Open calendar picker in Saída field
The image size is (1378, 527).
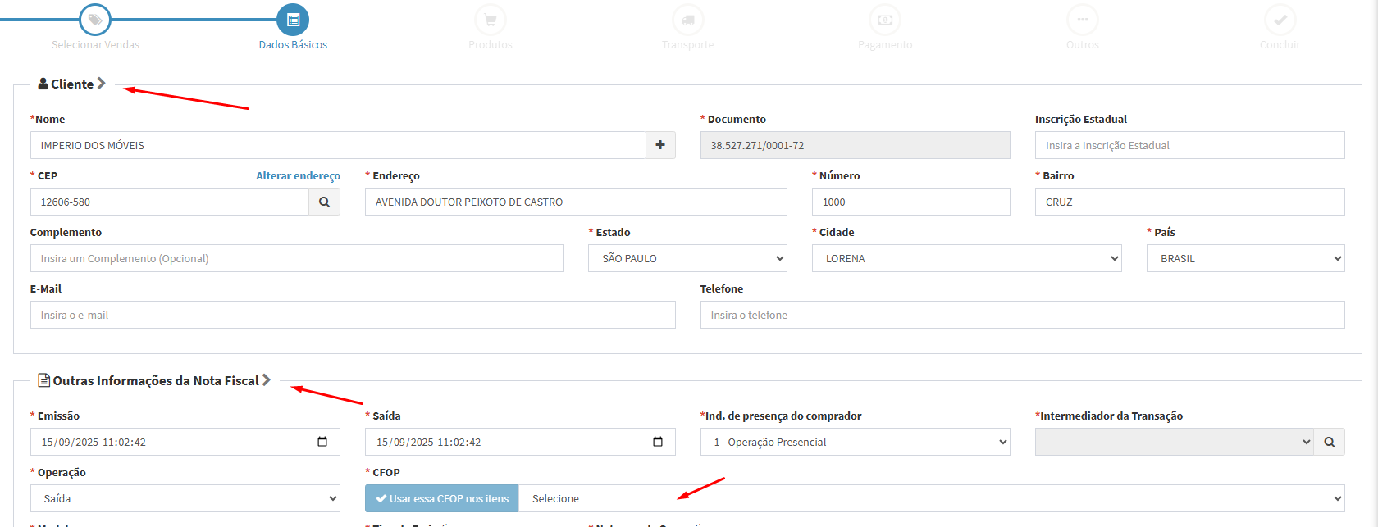pos(657,442)
